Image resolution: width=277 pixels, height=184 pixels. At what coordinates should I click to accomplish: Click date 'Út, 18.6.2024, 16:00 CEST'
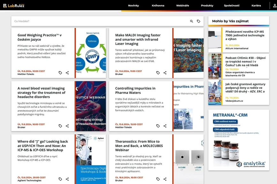tap(129, 178)
